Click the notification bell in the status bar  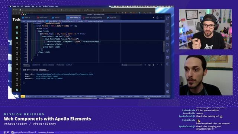[168, 96]
